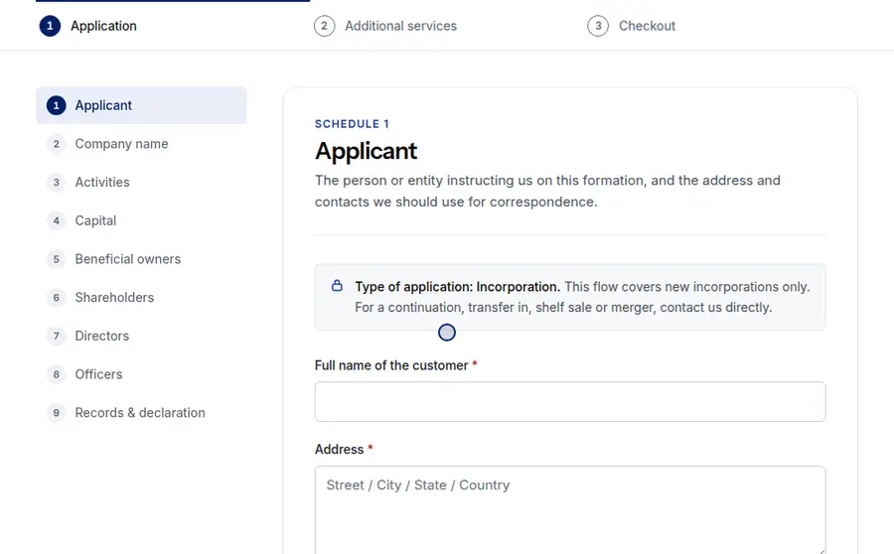Screen dimensions: 894x554
Task: Open the Directors section
Action: coord(141,336)
